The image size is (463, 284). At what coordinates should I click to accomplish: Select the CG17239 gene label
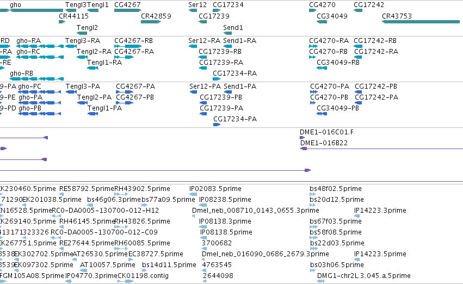[214, 16]
